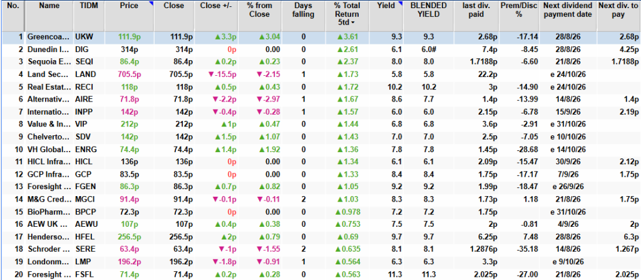
Task: Click the HFEL ticker cell
Action: [x=85, y=237]
